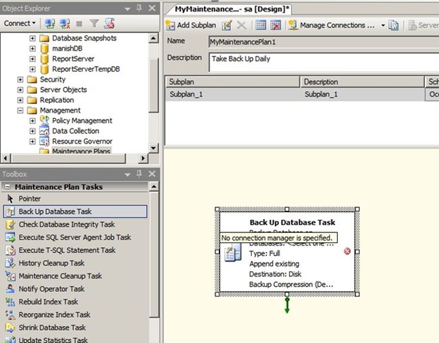Screen dimensions: 439x343
Task: Open Toolbox window position dropdown
Action: pos(128,175)
